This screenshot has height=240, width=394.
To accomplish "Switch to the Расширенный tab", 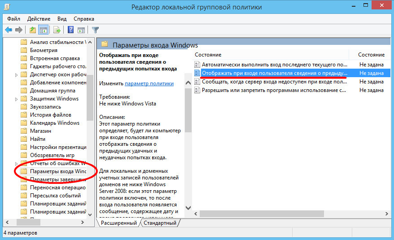I will tap(118, 223).
